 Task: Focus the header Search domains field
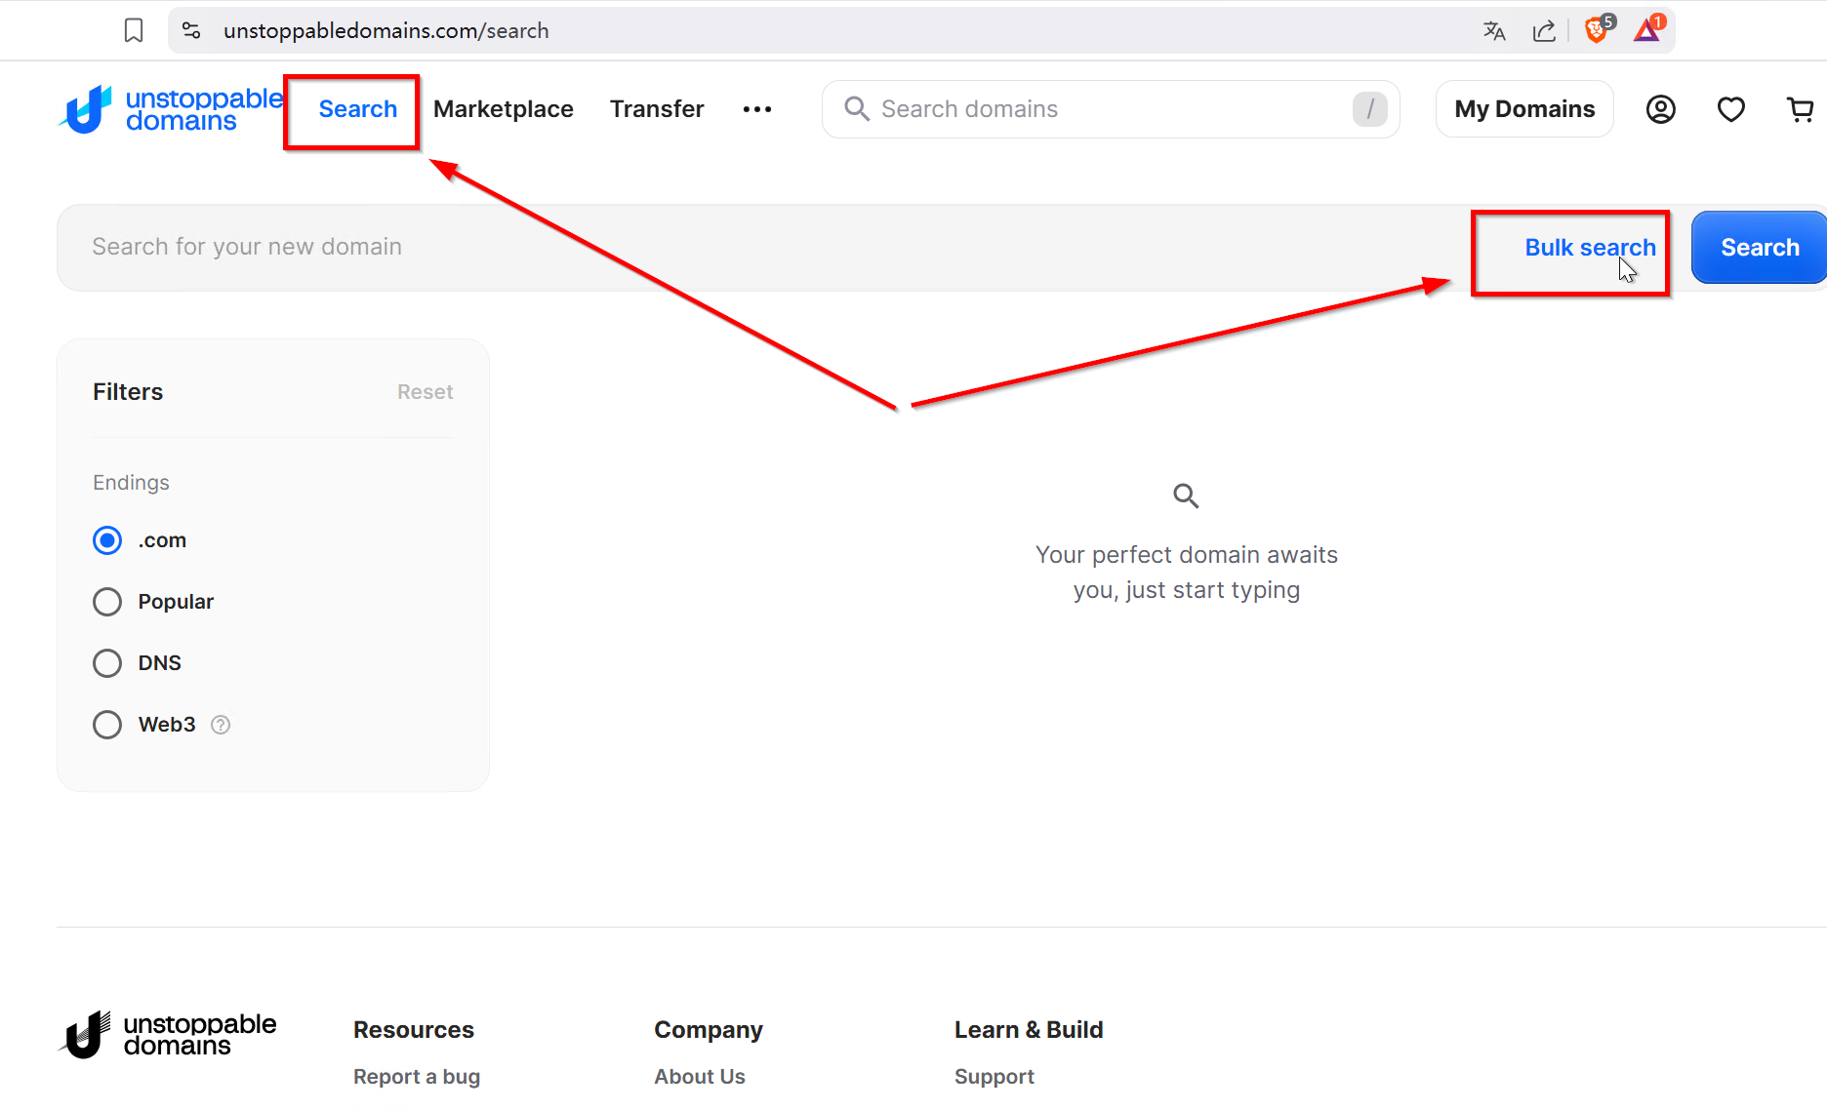pyautogui.click(x=1111, y=109)
